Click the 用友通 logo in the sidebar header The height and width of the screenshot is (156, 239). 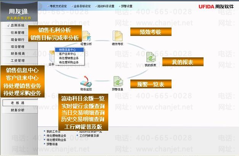[18, 11]
